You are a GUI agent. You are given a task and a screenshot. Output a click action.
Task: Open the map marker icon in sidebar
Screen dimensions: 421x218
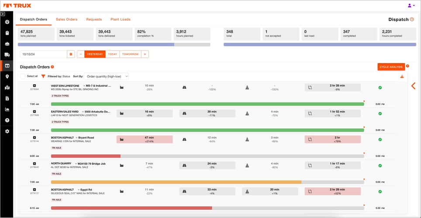pyautogui.click(x=7, y=87)
